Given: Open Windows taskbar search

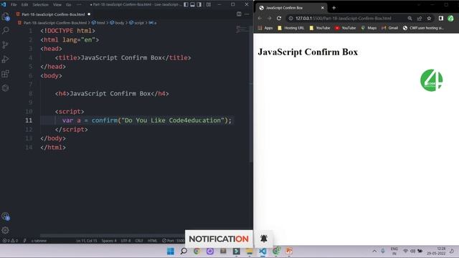Looking at the screenshot, I should pos(184,252).
